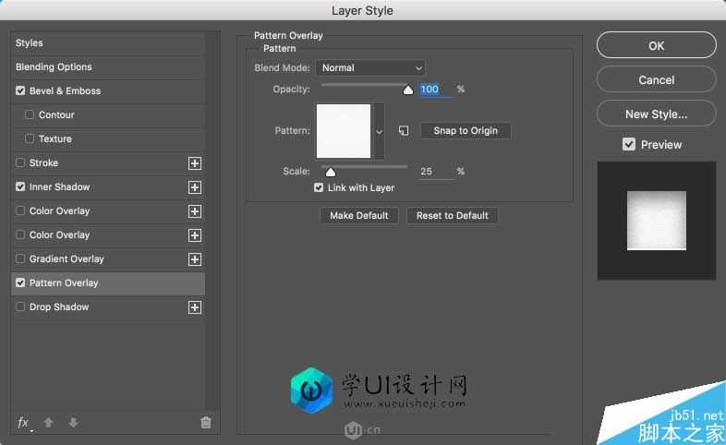The height and width of the screenshot is (445, 726).
Task: Click Make Default button
Action: 359,215
